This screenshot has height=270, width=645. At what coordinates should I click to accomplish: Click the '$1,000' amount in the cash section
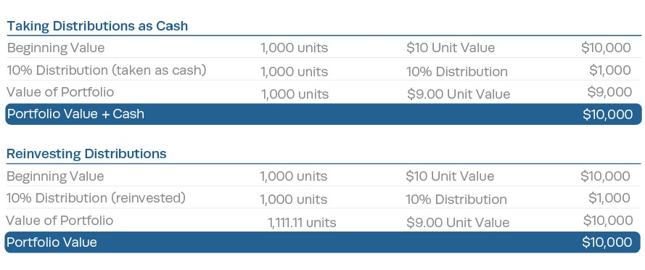tap(610, 70)
